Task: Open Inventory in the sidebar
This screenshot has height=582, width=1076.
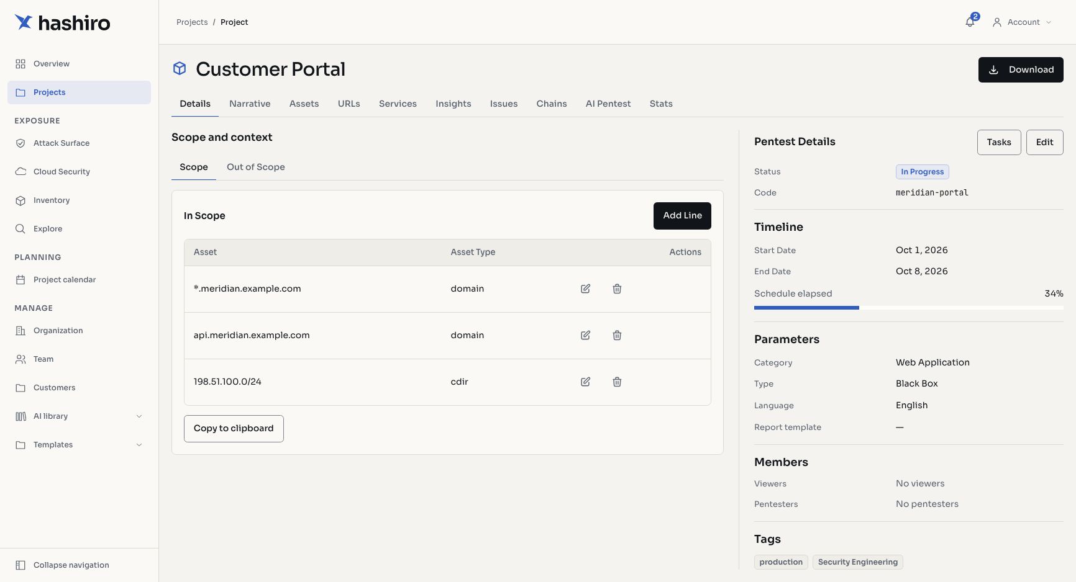Action: click(79, 200)
